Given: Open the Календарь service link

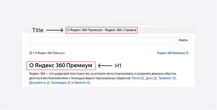Looking at the screenshot, I should pos(59,83).
